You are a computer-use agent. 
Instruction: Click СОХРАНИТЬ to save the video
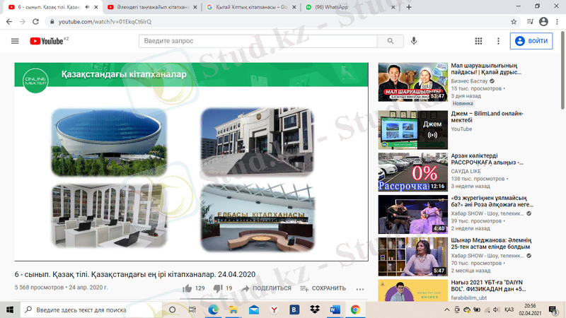pyautogui.click(x=323, y=288)
